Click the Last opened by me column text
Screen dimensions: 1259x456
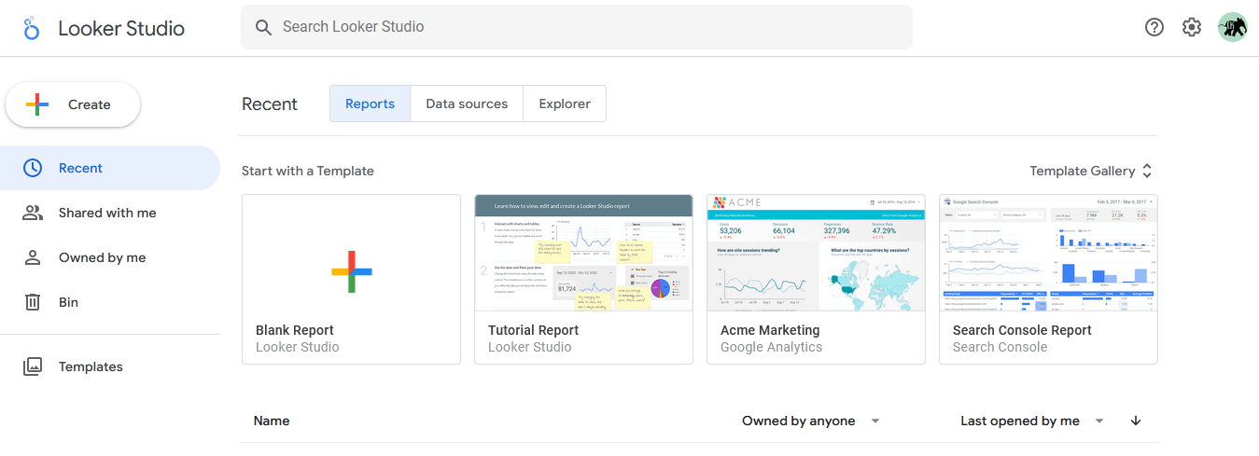(1020, 421)
